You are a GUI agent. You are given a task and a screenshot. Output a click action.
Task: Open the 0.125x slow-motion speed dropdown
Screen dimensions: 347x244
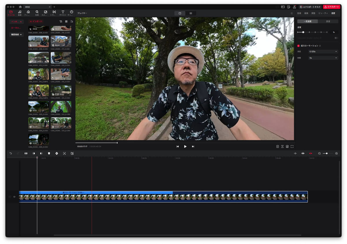point(323,51)
